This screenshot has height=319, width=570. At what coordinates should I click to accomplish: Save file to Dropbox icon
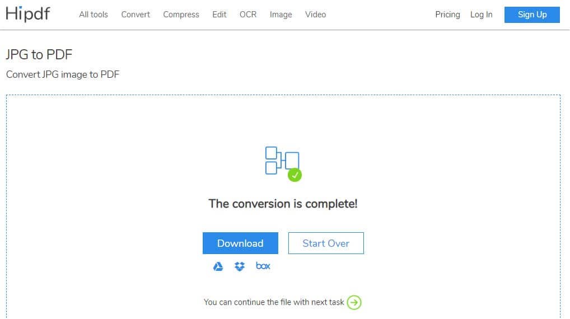[x=240, y=267]
